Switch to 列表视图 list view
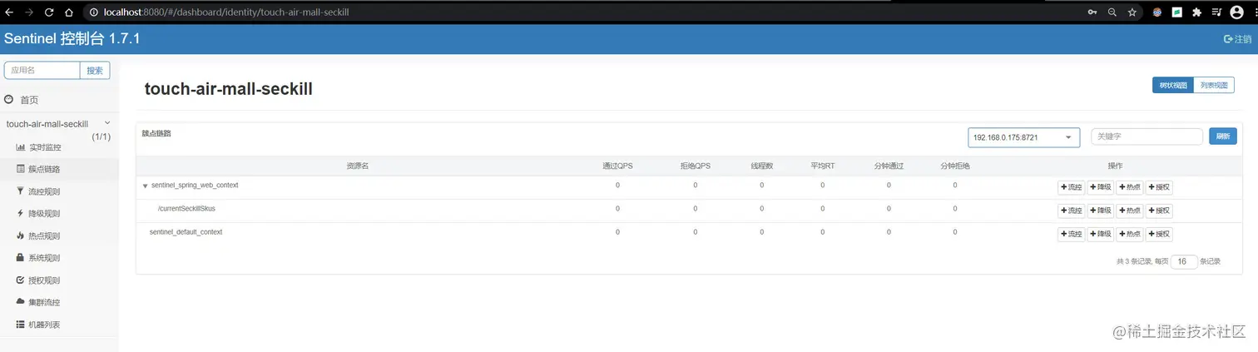The width and height of the screenshot is (1258, 352). click(x=1214, y=85)
